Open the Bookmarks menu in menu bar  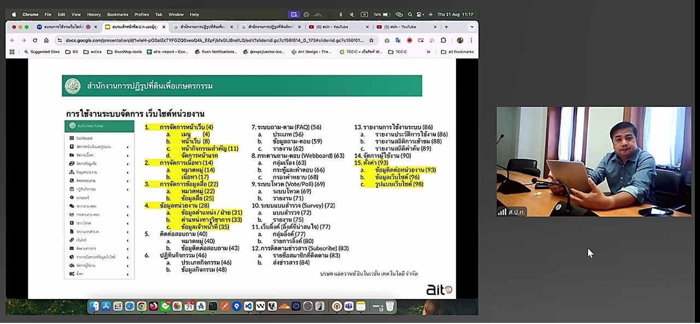118,15
